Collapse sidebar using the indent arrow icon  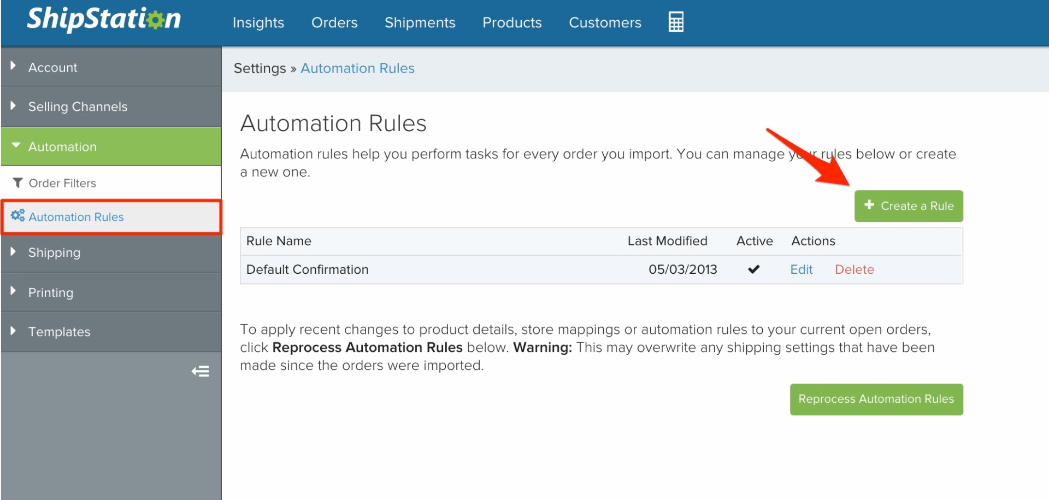[x=201, y=372]
